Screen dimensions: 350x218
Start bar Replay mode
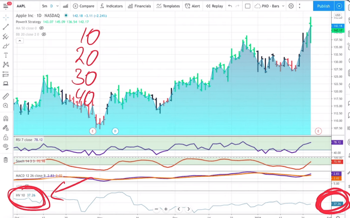(x=214, y=6)
